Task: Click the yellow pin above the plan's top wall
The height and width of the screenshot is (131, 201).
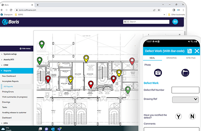Action: [x=86, y=59]
